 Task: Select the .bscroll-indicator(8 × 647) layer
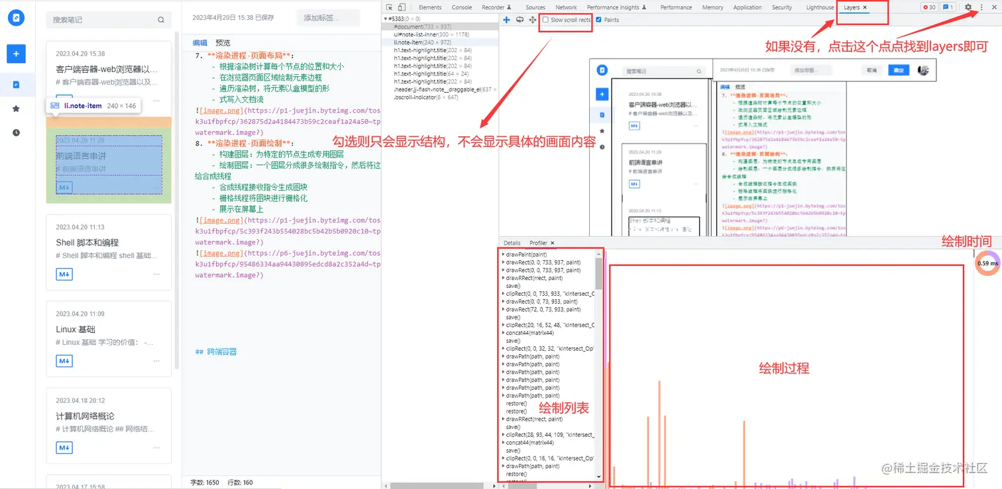tap(425, 97)
